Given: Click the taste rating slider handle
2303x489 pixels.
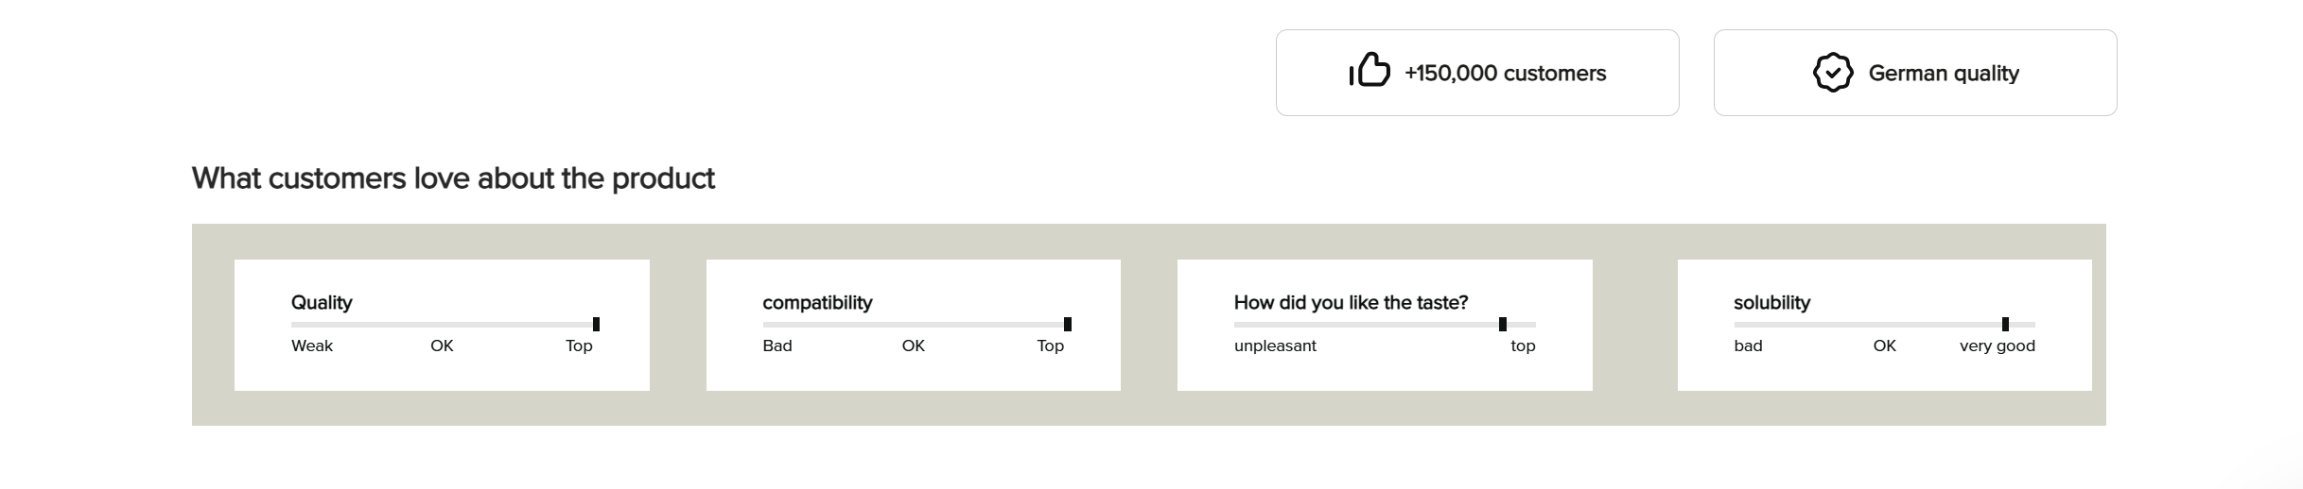Looking at the screenshot, I should [x=1503, y=325].
